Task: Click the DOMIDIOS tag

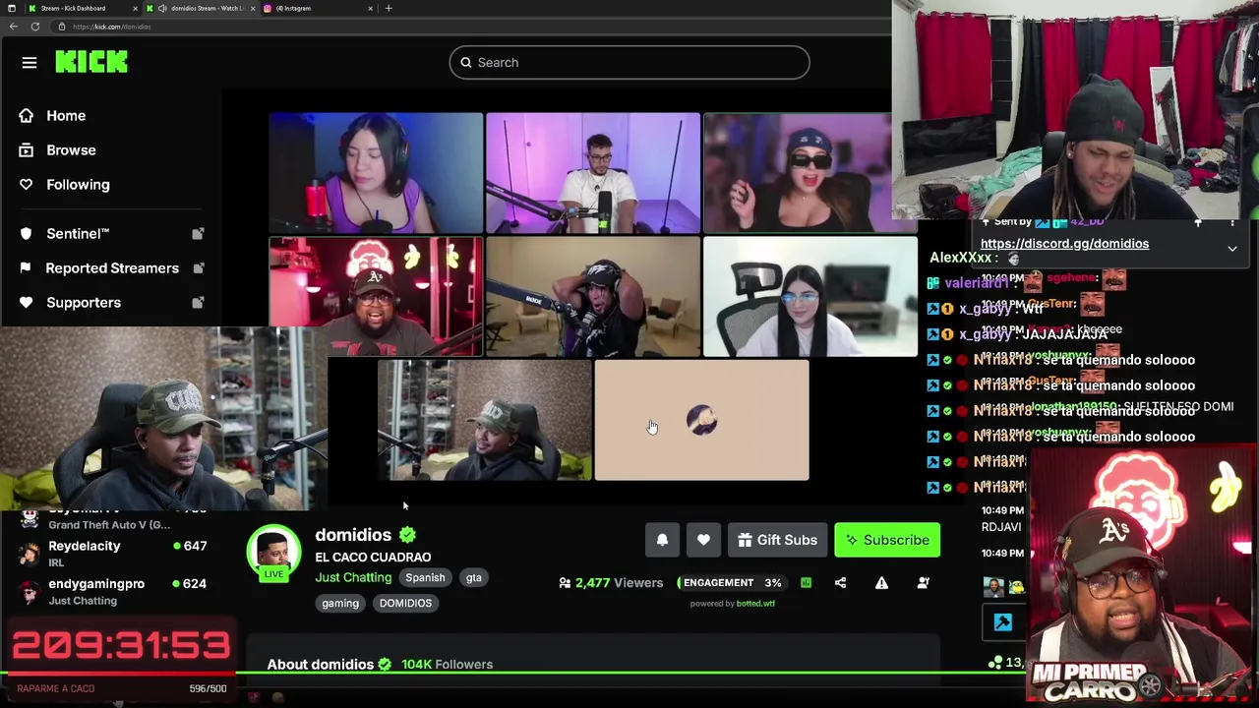Action: 405,604
